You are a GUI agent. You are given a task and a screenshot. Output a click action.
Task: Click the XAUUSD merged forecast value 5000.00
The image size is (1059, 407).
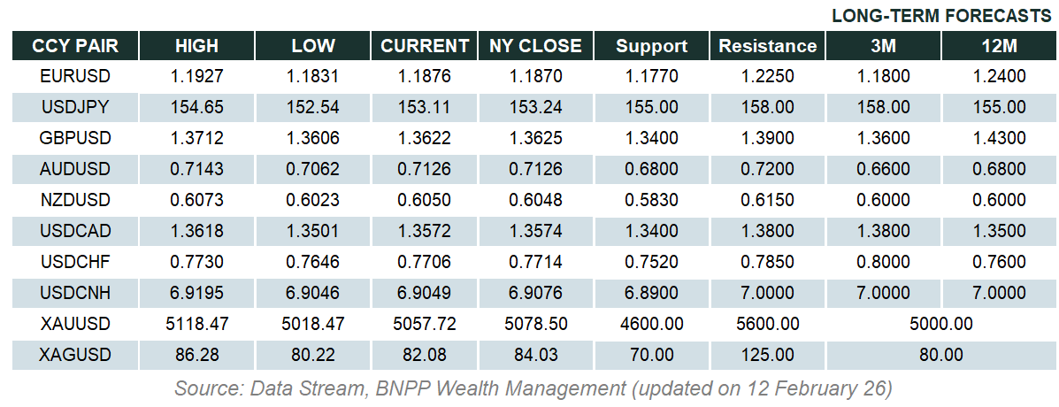[940, 324]
